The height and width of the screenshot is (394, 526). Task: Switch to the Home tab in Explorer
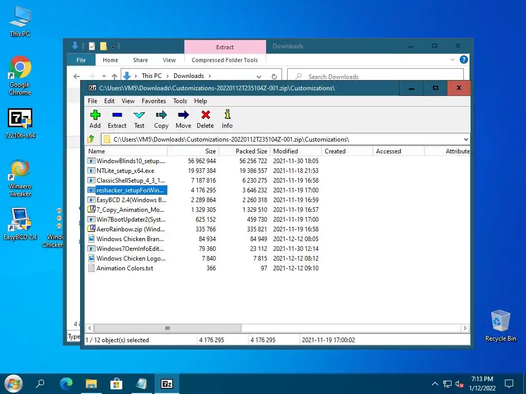pyautogui.click(x=110, y=60)
